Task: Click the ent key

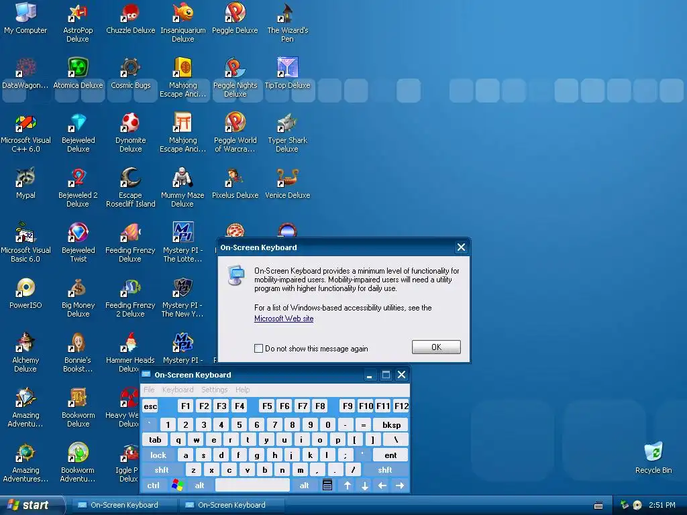Action: pos(390,455)
